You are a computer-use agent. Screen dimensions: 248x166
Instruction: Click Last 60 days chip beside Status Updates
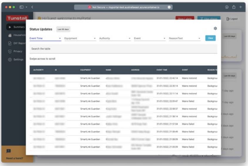point(63,29)
